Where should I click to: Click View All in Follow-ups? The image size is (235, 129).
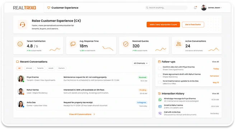click(x=215, y=62)
